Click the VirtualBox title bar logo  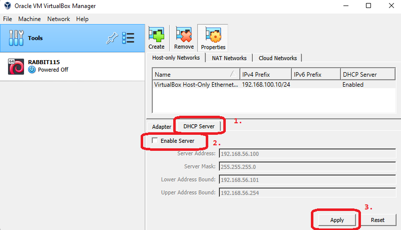[x=8, y=6]
